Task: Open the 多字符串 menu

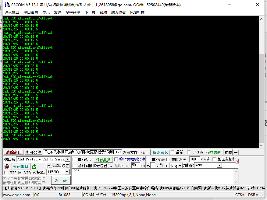Action: [73, 12]
